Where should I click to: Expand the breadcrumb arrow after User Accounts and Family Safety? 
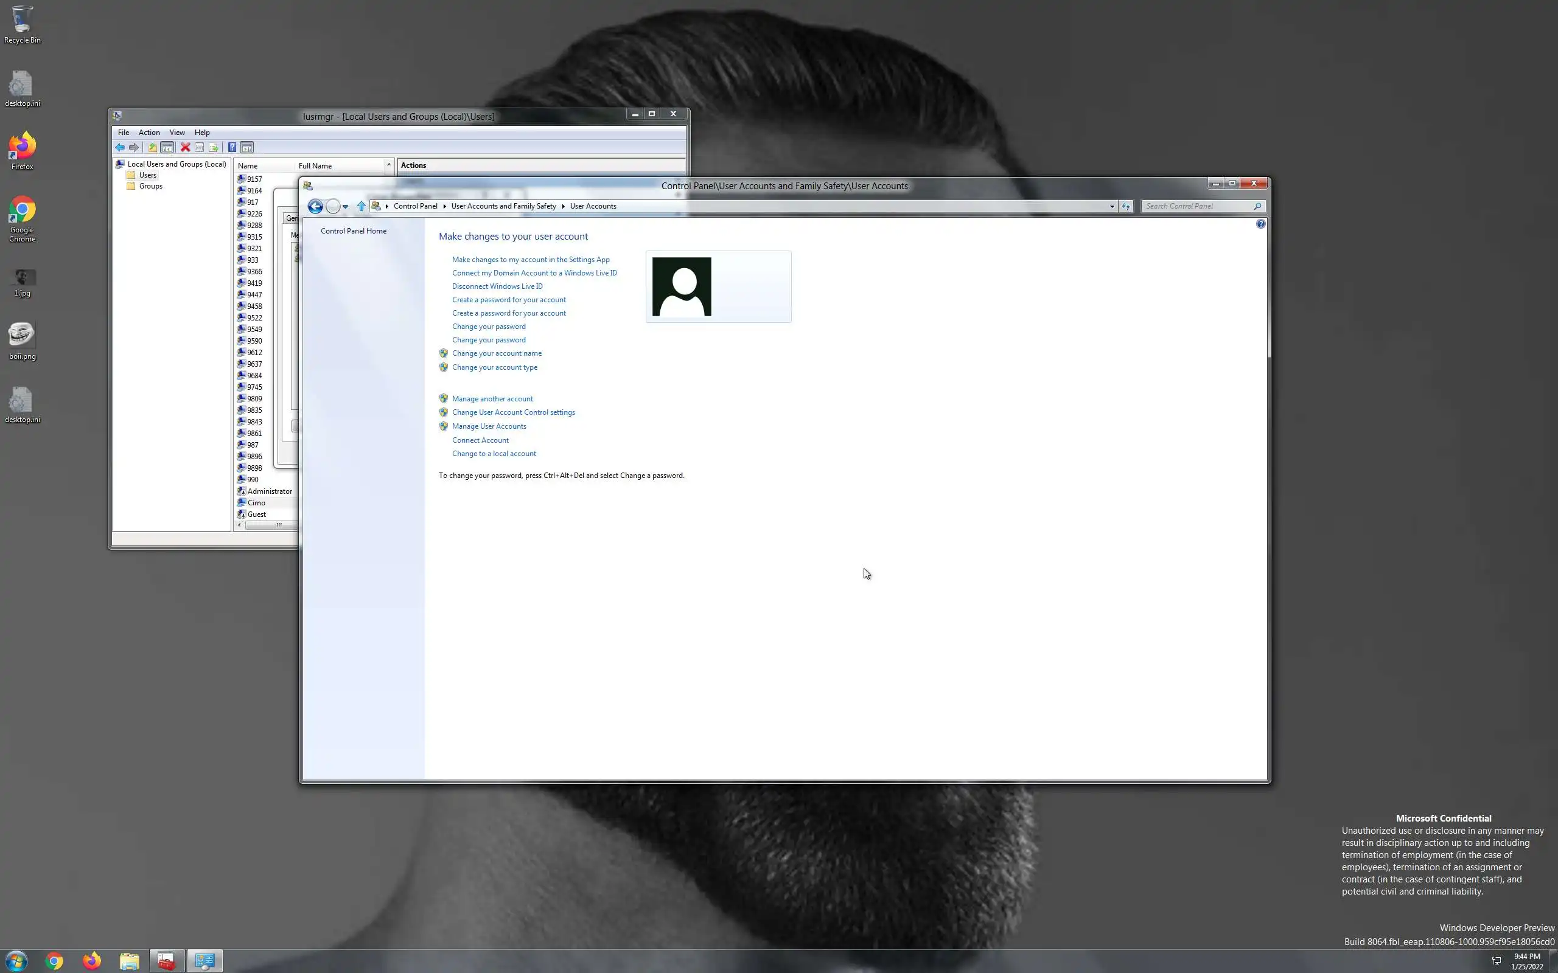(563, 206)
